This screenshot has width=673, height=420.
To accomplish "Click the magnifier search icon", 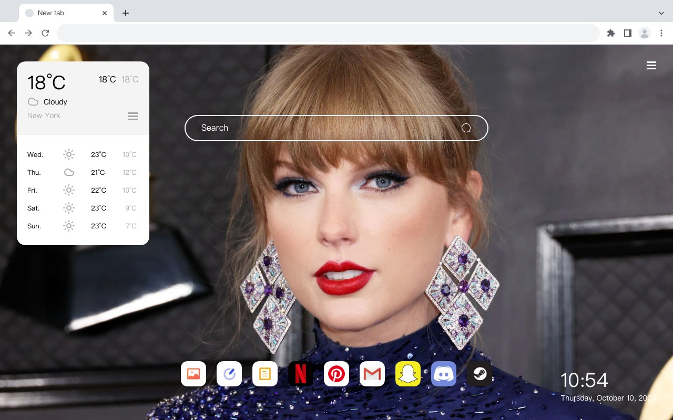I will click(466, 128).
